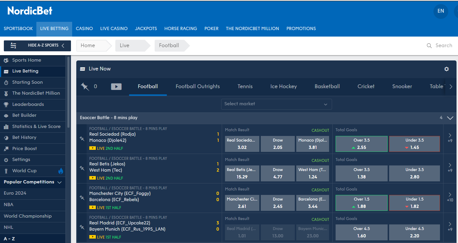Pin the Real Betis vs West Ham match
The image size is (458, 243).
click(x=82, y=168)
